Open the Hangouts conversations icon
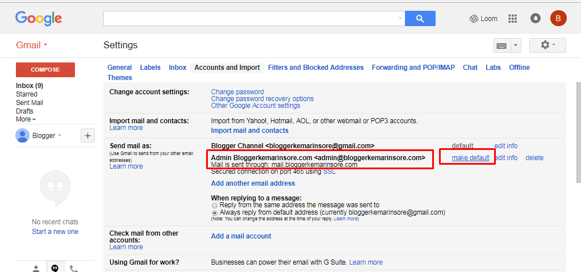Screen dimensions: 581x272 tap(55, 267)
